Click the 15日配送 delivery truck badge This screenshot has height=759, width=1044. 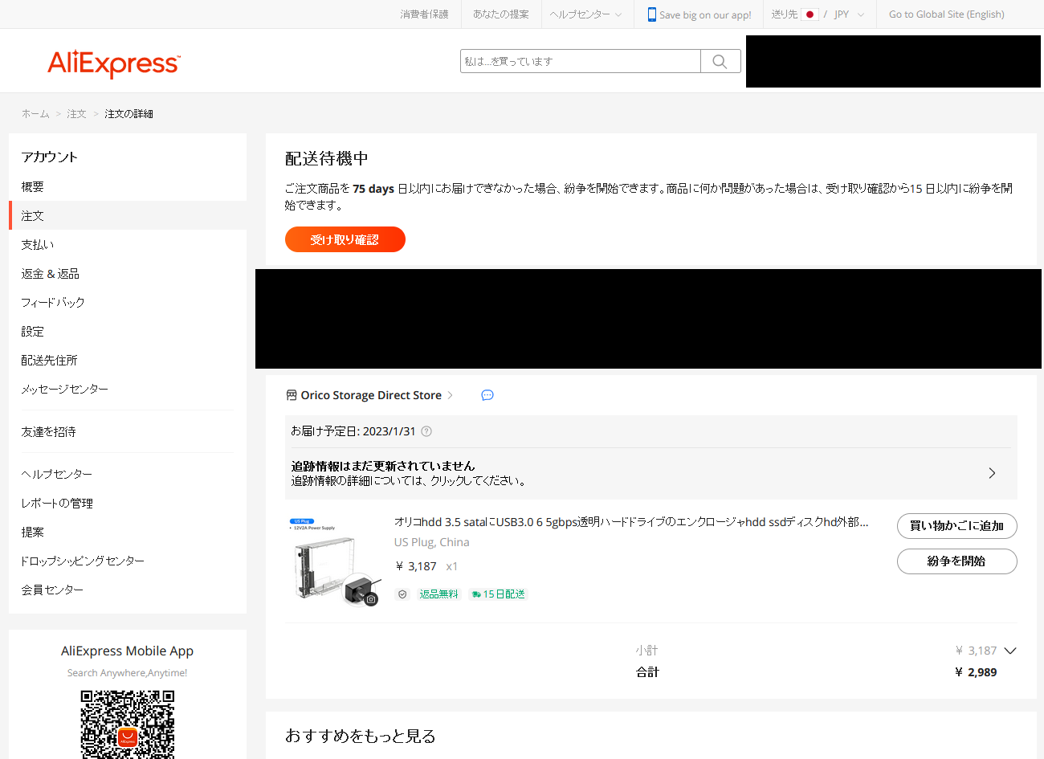tap(498, 594)
